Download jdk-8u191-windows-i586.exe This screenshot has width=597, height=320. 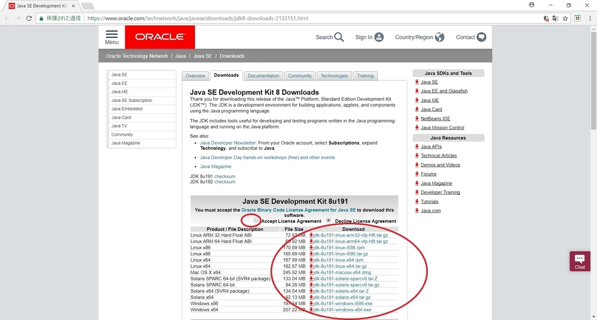343,304
